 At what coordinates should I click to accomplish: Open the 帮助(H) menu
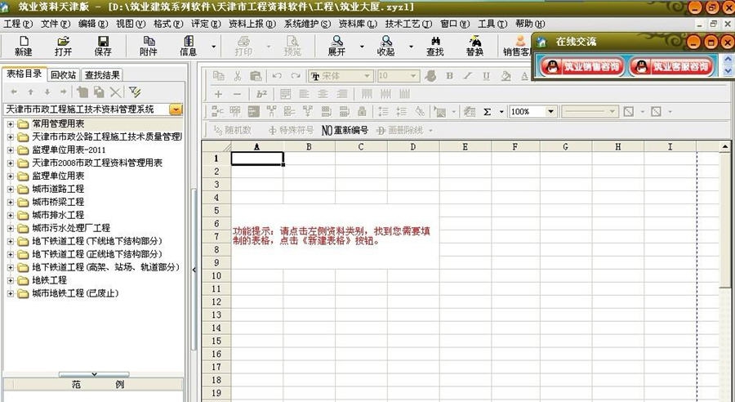pos(530,24)
